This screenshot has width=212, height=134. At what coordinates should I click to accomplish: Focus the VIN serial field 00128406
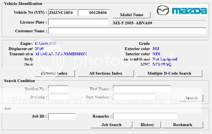[x=93, y=13]
